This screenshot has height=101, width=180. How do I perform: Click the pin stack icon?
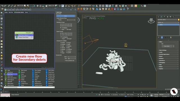(x=159, y=37)
